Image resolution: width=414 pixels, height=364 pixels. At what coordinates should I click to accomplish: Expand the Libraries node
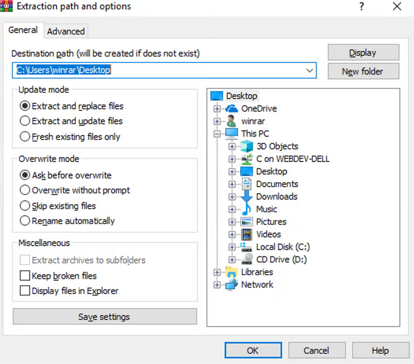pyautogui.click(x=217, y=272)
